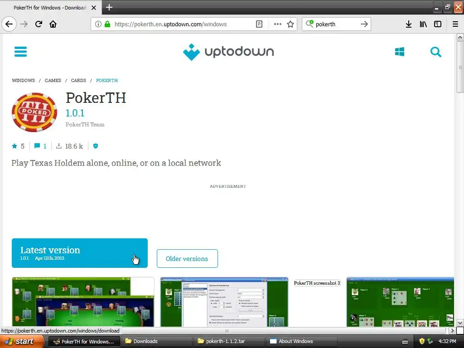464x348 pixels.
Task: Select the Windows platform icon
Action: [x=400, y=52]
